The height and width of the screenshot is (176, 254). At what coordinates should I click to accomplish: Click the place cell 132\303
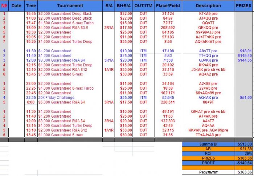pos(168,121)
